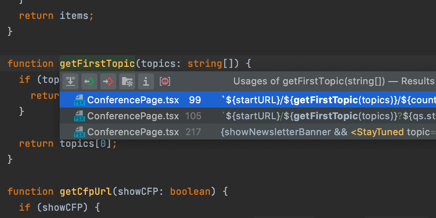The image size is (436, 218).
Task: Toggle the red next-occurrence diamond filter
Action: click(x=108, y=81)
